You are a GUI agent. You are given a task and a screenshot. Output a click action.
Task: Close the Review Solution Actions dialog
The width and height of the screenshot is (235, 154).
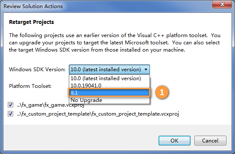222,4
